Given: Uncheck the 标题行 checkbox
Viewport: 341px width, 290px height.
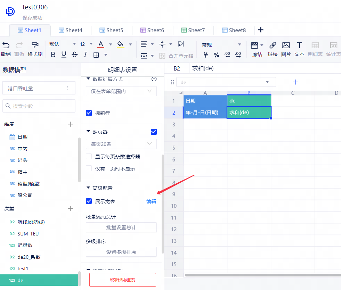Looking at the screenshot, I should 89,113.
